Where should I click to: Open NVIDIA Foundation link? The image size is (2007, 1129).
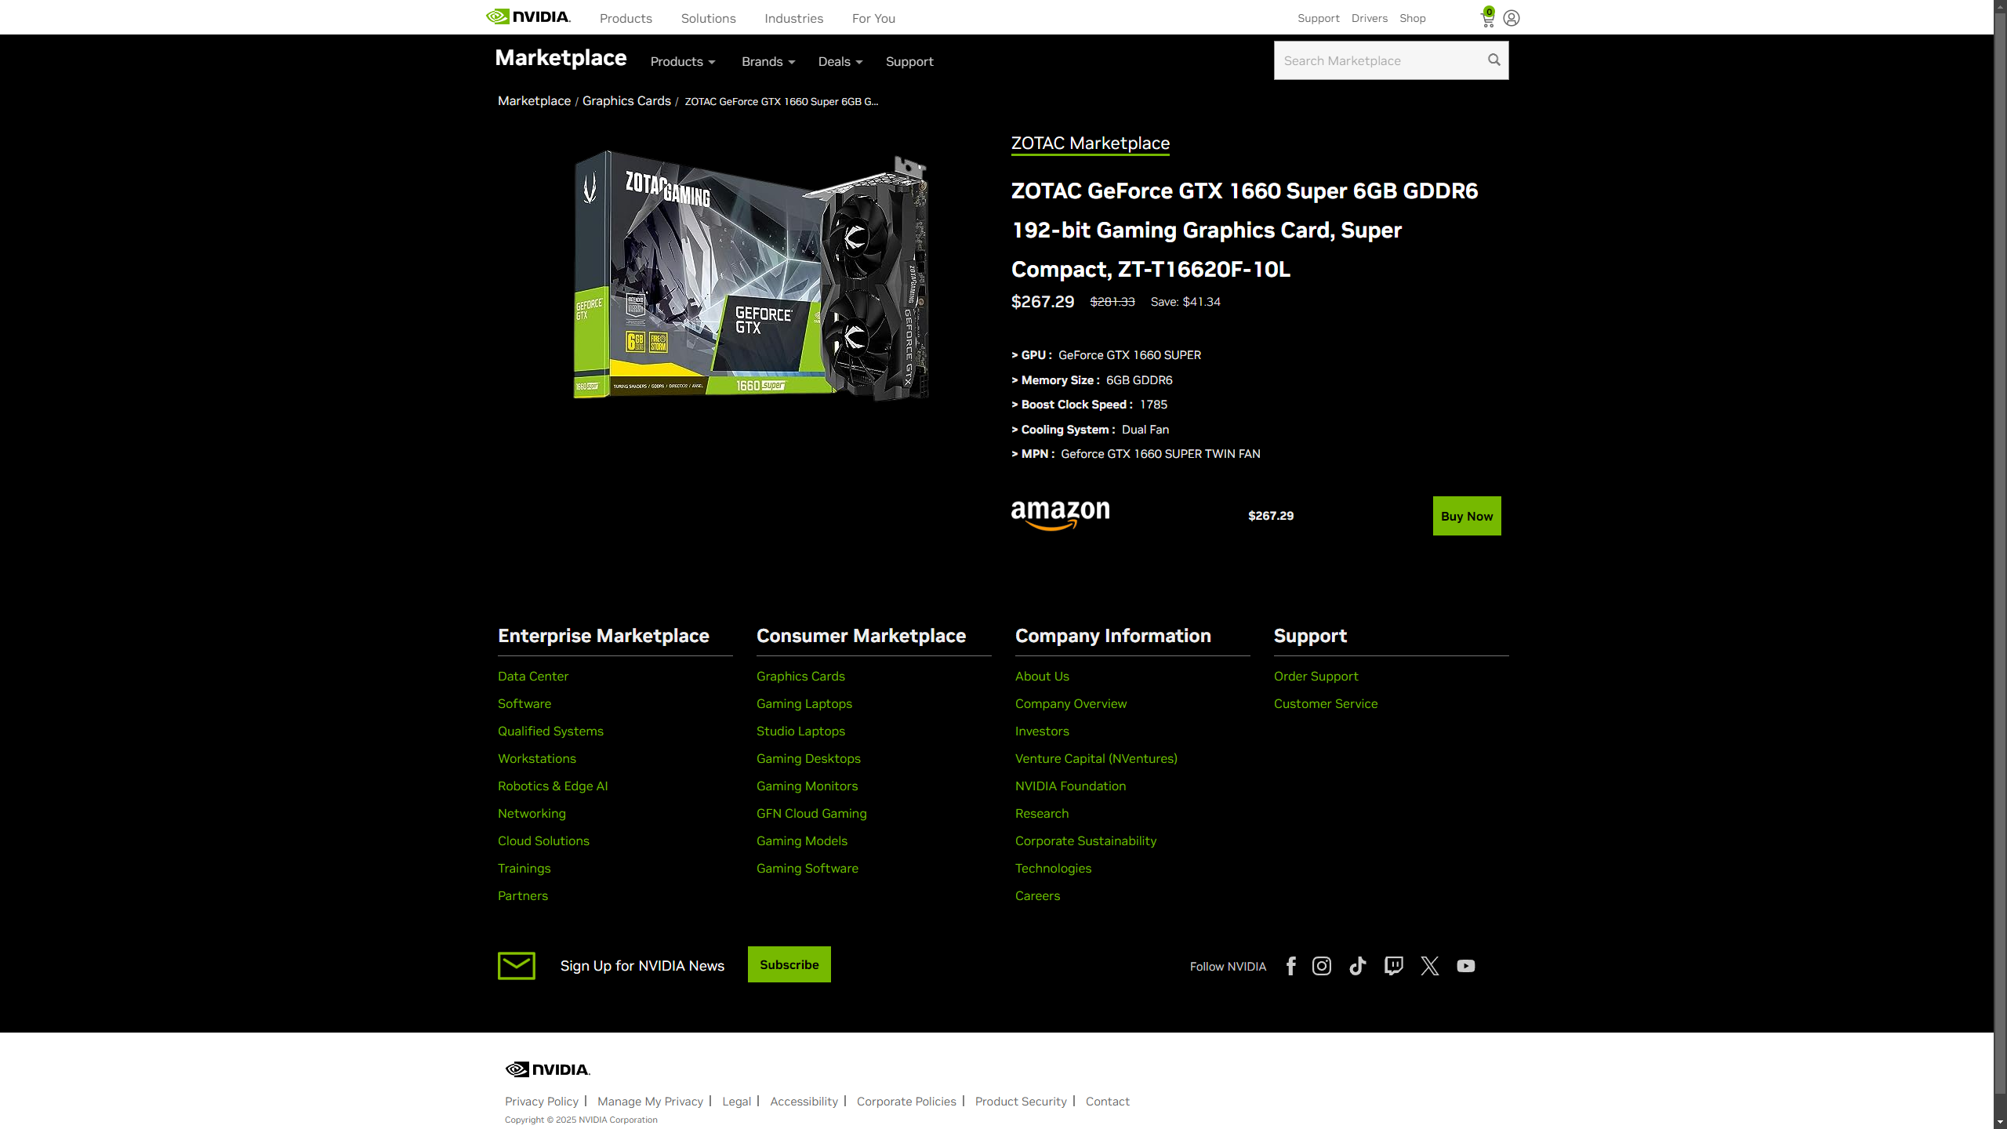[1070, 786]
